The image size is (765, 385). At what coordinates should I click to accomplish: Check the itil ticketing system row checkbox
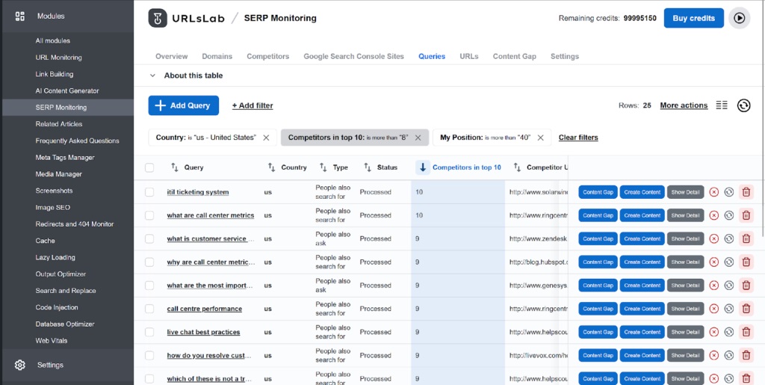pyautogui.click(x=149, y=192)
